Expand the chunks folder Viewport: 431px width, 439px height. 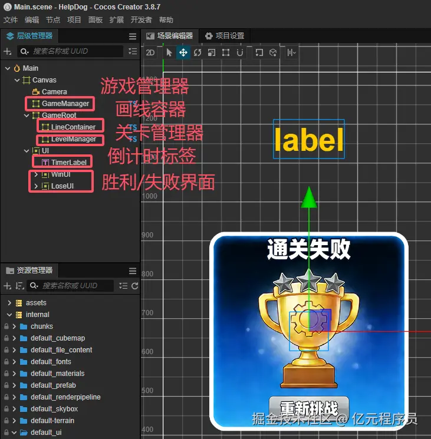click(14, 326)
